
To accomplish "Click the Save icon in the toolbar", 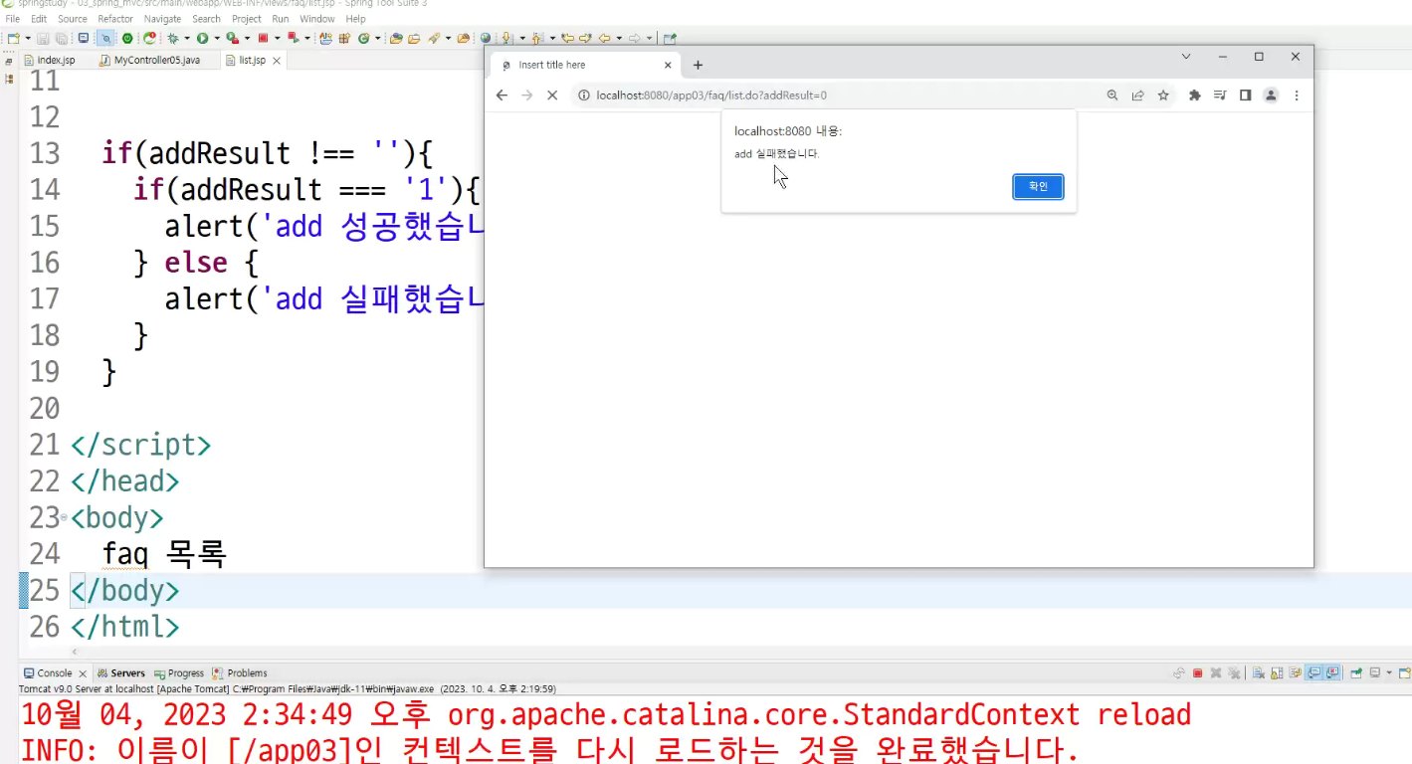I will [x=43, y=38].
